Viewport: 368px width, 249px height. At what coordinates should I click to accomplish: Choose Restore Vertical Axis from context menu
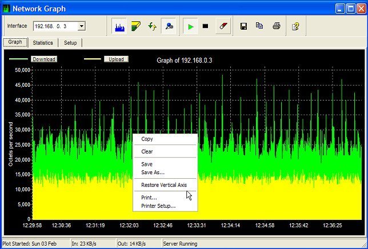(164, 185)
